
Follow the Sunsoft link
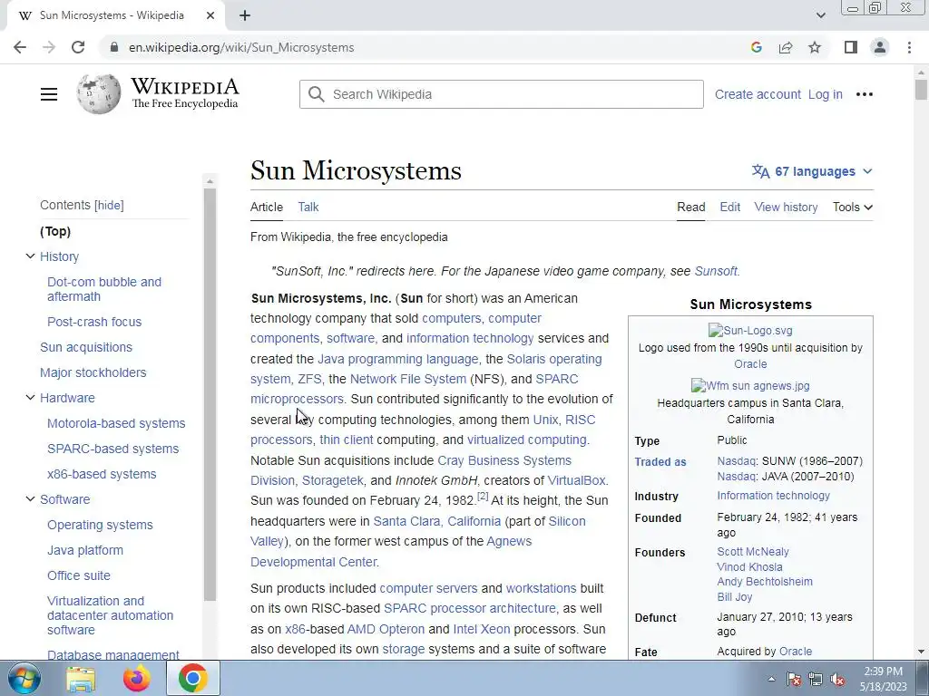pos(716,271)
